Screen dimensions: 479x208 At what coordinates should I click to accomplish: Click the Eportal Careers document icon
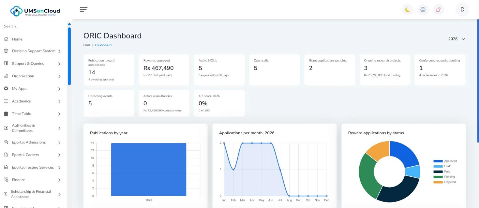[x=6, y=155]
